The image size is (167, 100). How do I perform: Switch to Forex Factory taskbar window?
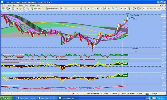pyautogui.click(x=26, y=98)
